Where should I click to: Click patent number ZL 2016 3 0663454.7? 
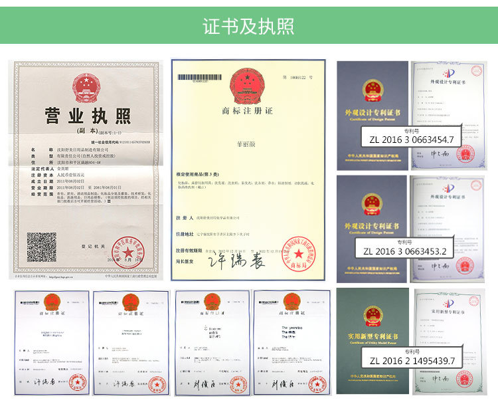(411, 140)
